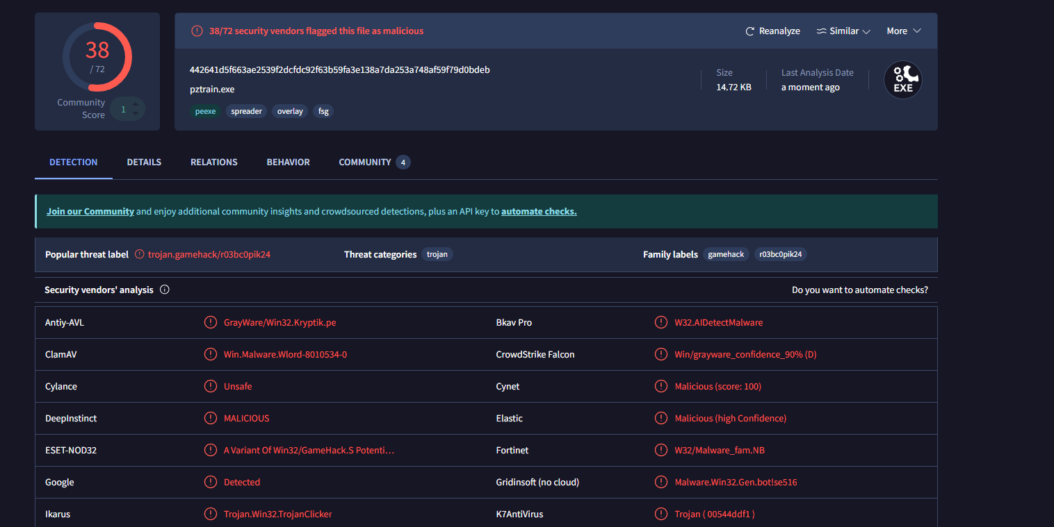Screen dimensions: 1054x527
Task: Open the Details tab
Action: (144, 162)
